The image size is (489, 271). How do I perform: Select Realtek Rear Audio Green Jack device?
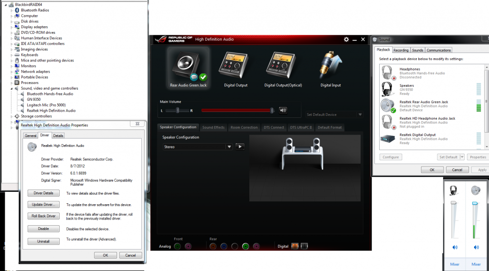[432, 106]
